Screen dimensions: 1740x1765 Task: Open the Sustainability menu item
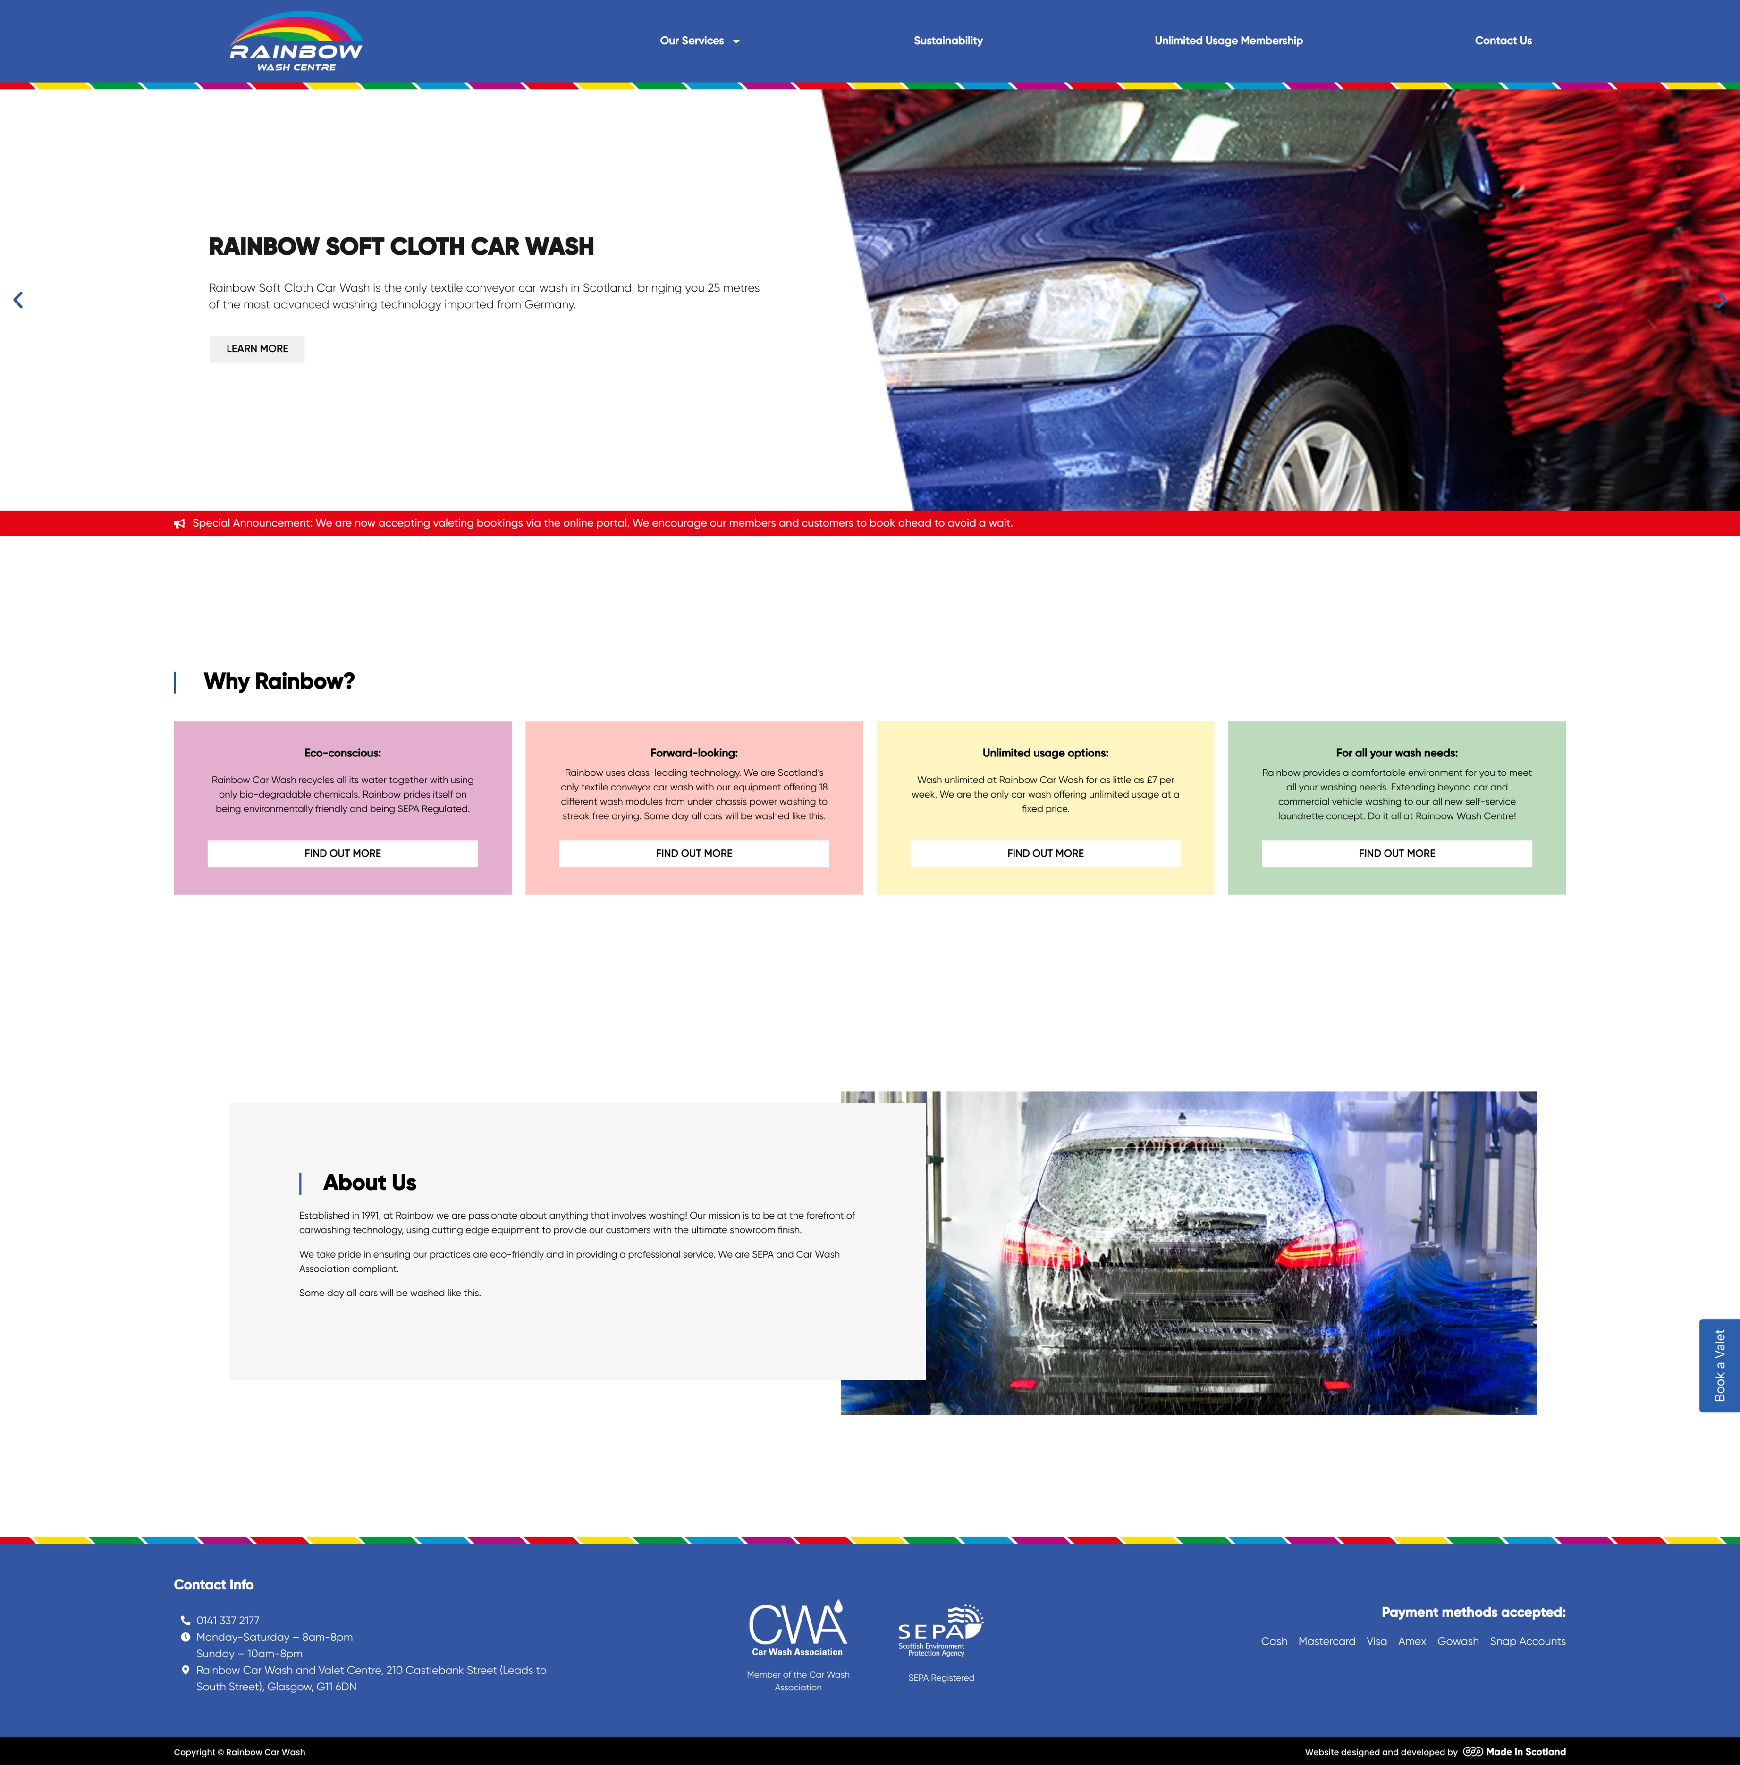tap(948, 41)
